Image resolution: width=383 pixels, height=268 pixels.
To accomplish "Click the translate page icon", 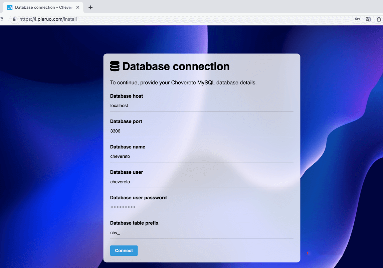I will (x=368, y=19).
